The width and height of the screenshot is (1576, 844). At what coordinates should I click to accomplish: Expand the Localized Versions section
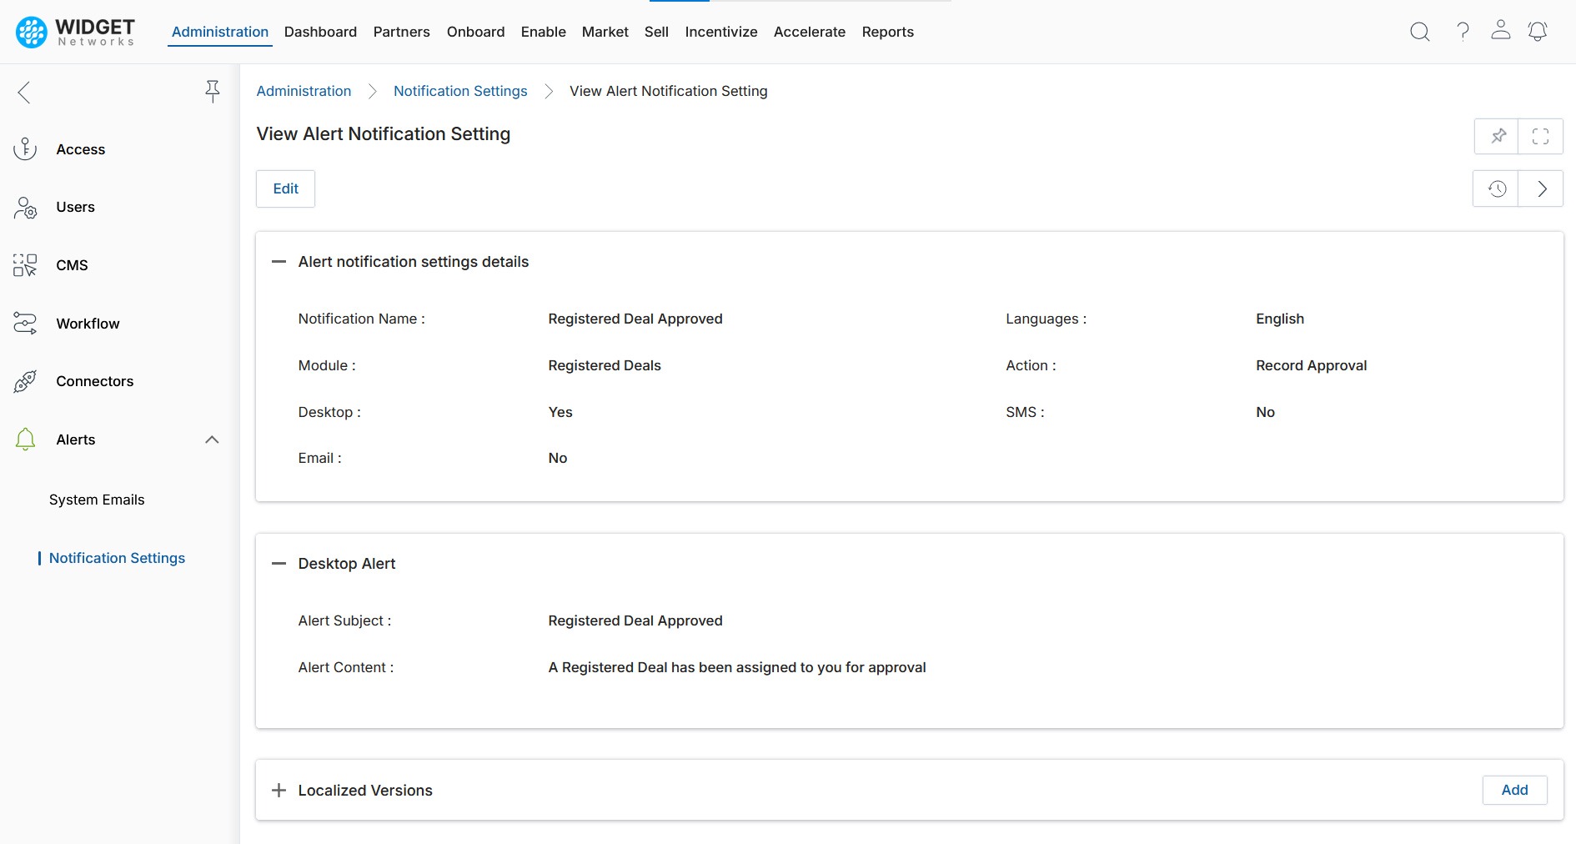pos(279,790)
